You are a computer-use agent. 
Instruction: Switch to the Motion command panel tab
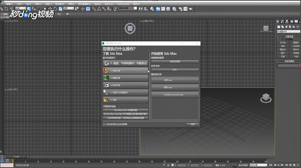[x=291, y=21]
